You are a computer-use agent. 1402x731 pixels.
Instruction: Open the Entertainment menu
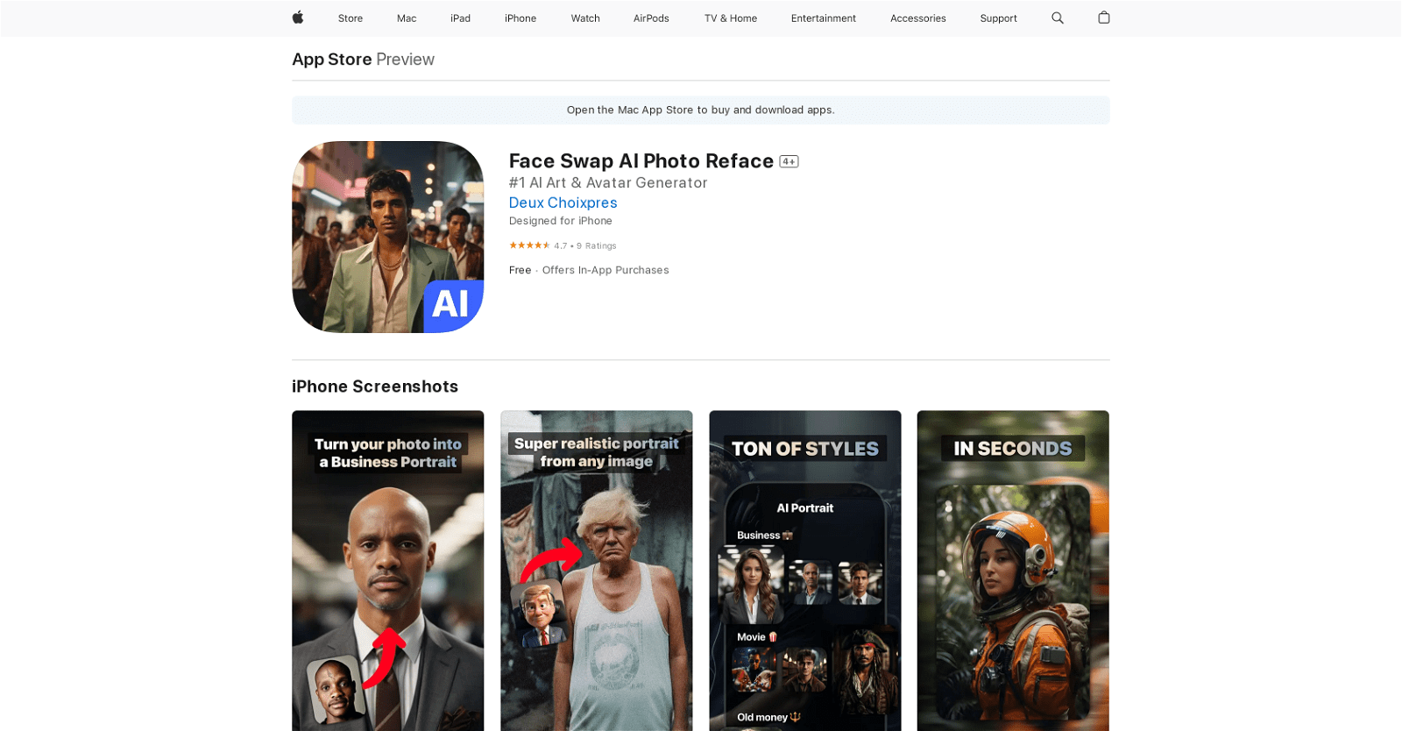pyautogui.click(x=824, y=18)
